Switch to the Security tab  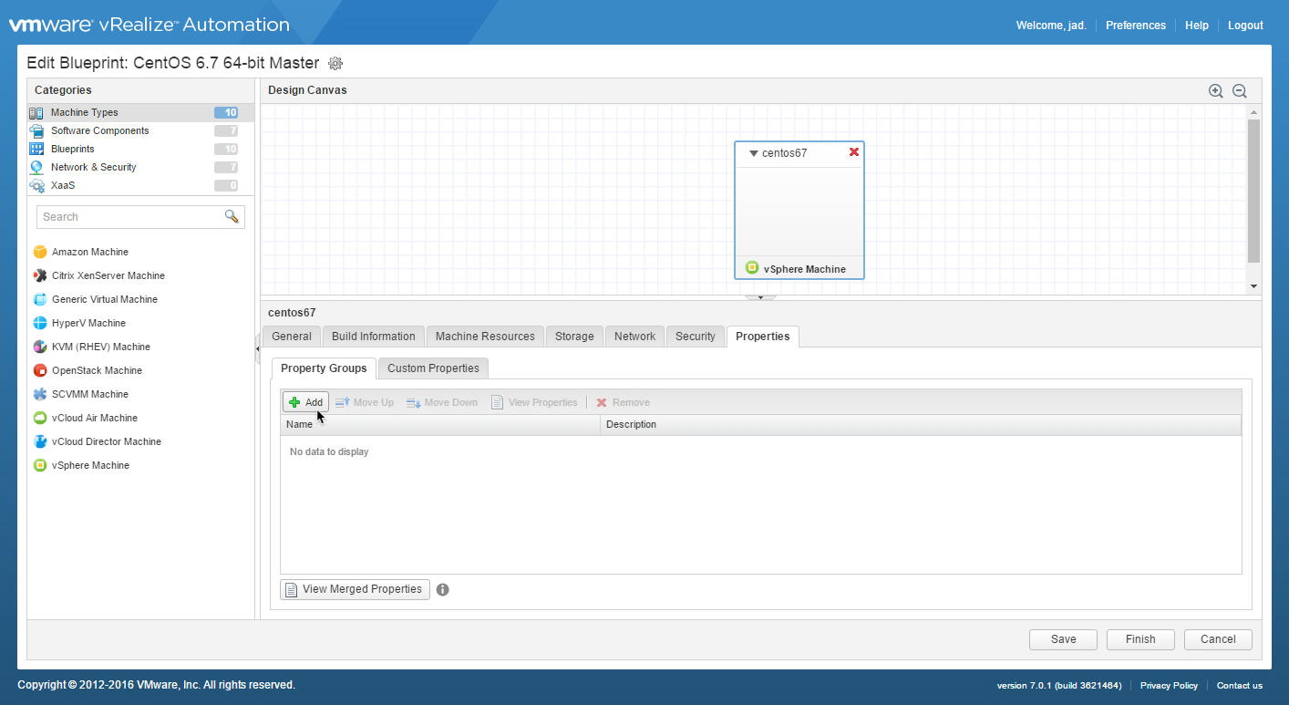tap(696, 337)
